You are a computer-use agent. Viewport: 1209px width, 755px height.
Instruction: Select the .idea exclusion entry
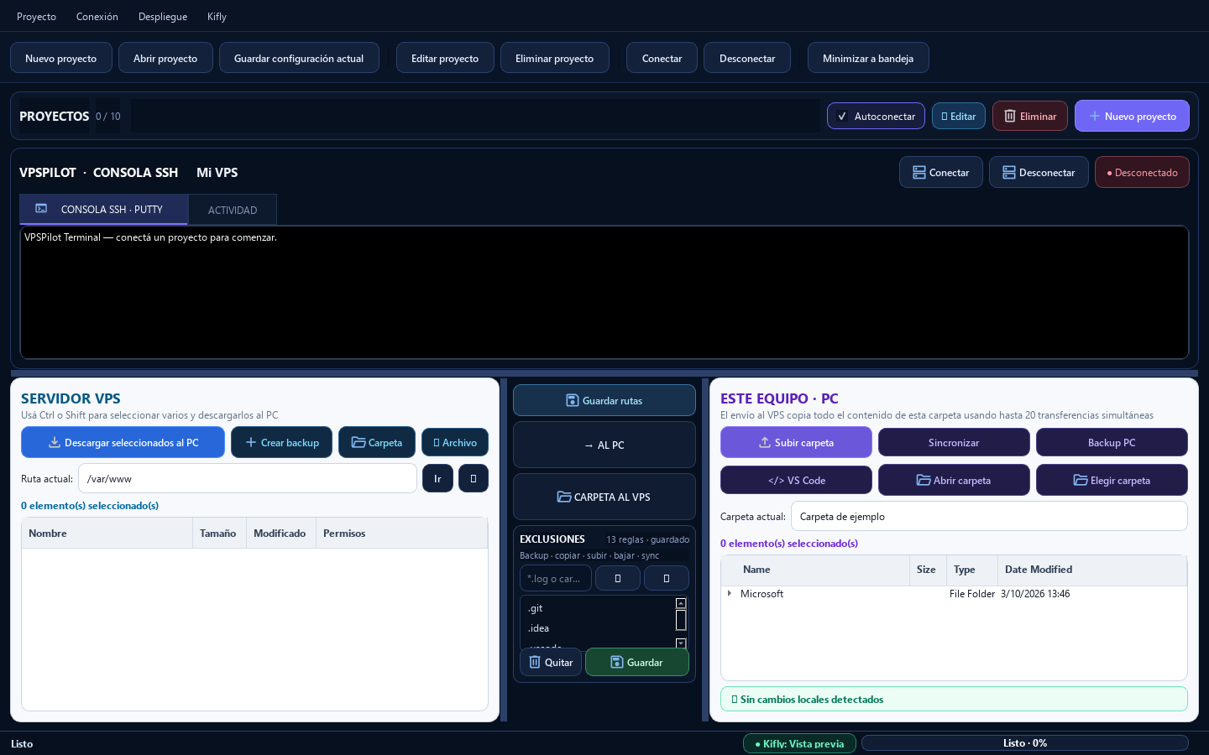click(598, 628)
